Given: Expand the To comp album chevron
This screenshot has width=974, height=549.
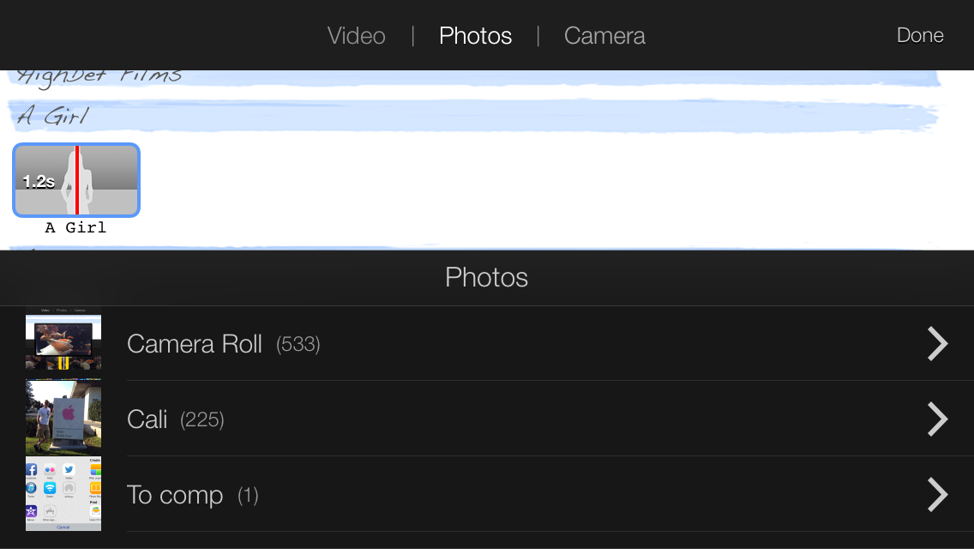Looking at the screenshot, I should pyautogui.click(x=937, y=495).
